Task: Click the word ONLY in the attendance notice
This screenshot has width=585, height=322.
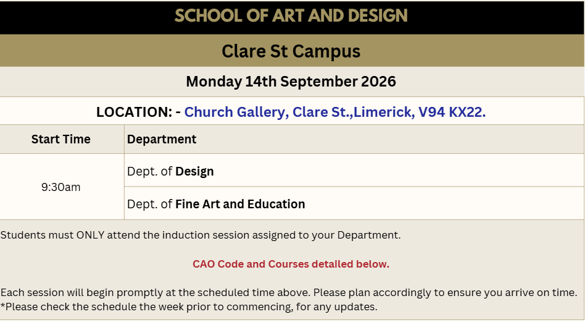Action: (90, 235)
